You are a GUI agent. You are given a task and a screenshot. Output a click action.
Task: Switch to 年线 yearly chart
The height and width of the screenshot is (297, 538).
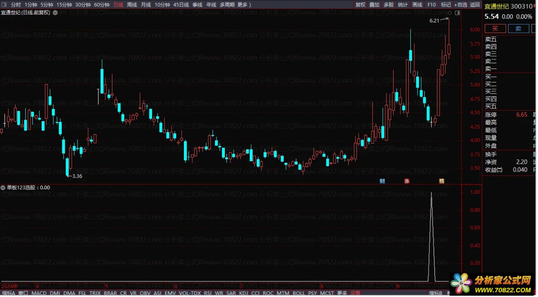(x=211, y=5)
